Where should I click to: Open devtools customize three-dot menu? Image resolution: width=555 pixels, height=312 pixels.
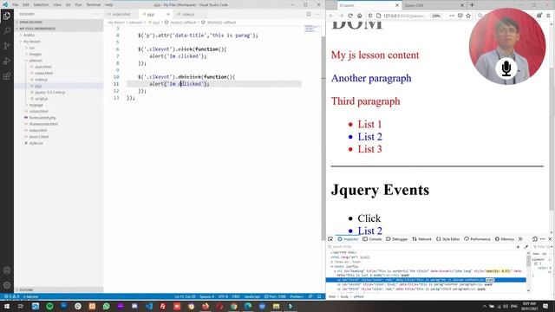[x=542, y=239]
